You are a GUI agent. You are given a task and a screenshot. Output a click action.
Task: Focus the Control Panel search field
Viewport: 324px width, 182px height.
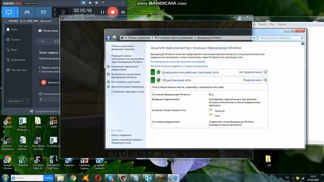pos(281,38)
